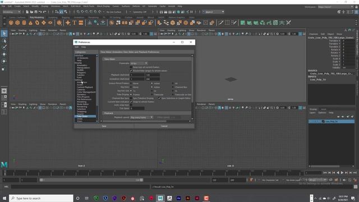Jump to end of playback range
This screenshot has height=202, width=359.
click(x=355, y=173)
